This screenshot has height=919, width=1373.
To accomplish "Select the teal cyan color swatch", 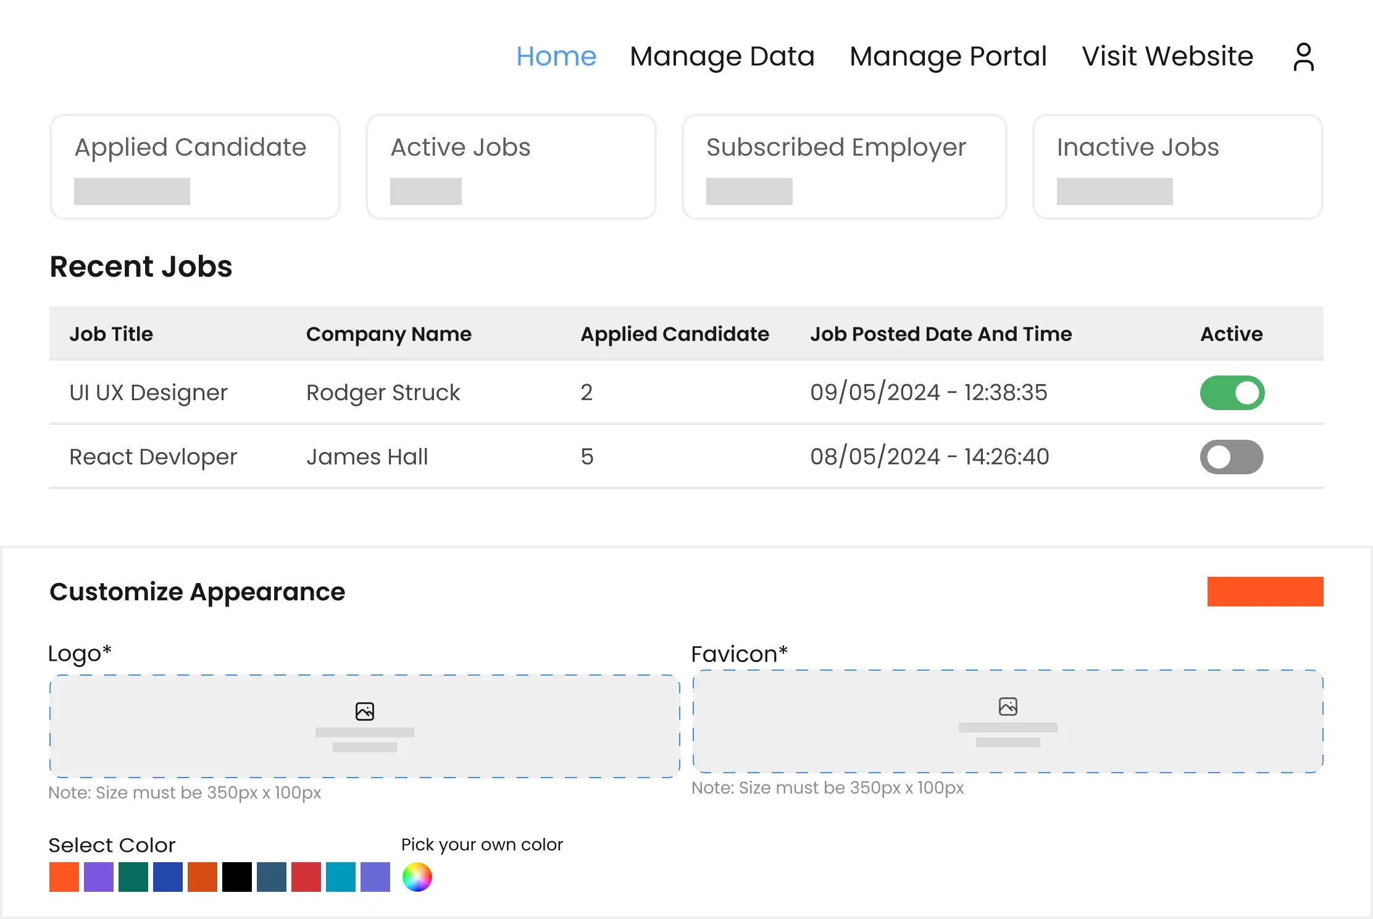I will [341, 877].
